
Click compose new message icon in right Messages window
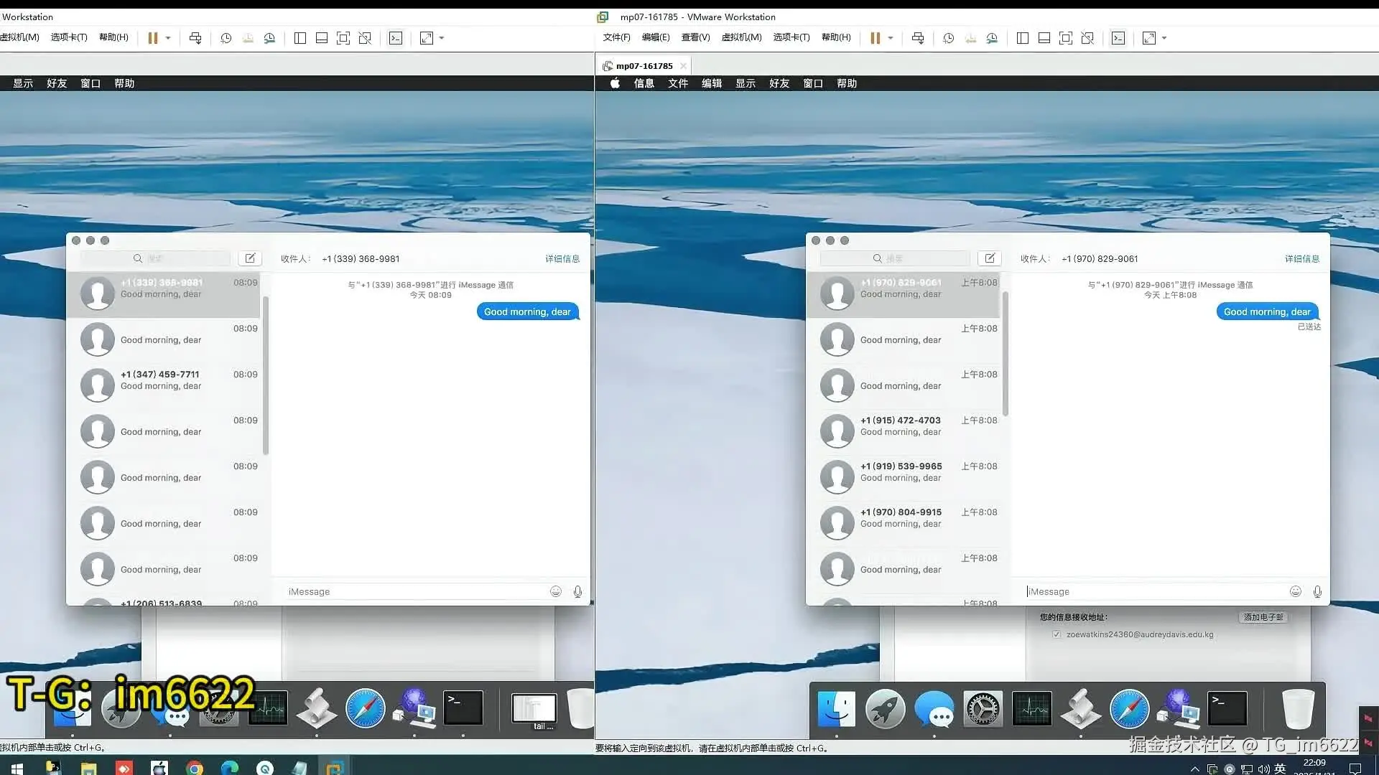(x=989, y=258)
